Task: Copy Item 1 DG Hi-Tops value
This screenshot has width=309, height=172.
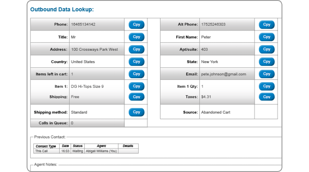Action: tap(136, 86)
